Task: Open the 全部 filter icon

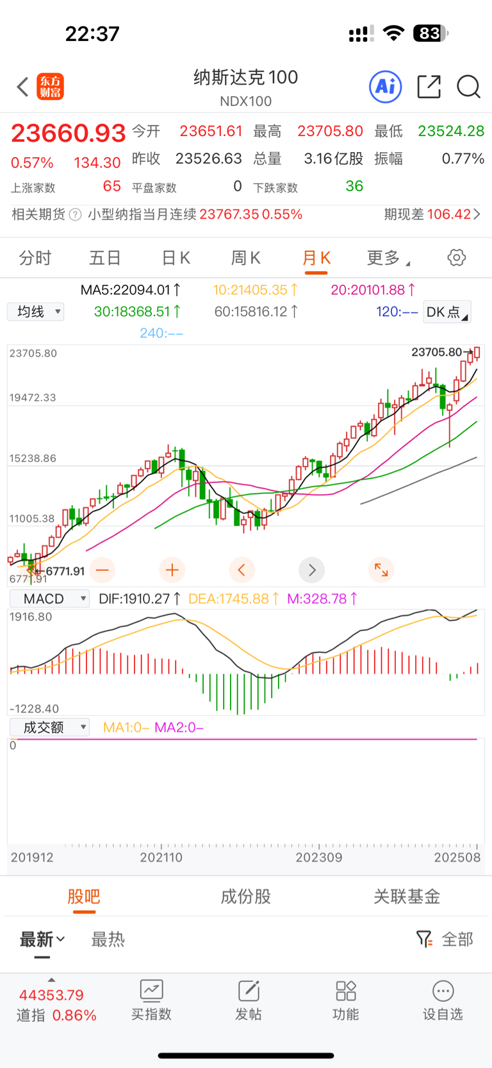Action: coord(423,939)
